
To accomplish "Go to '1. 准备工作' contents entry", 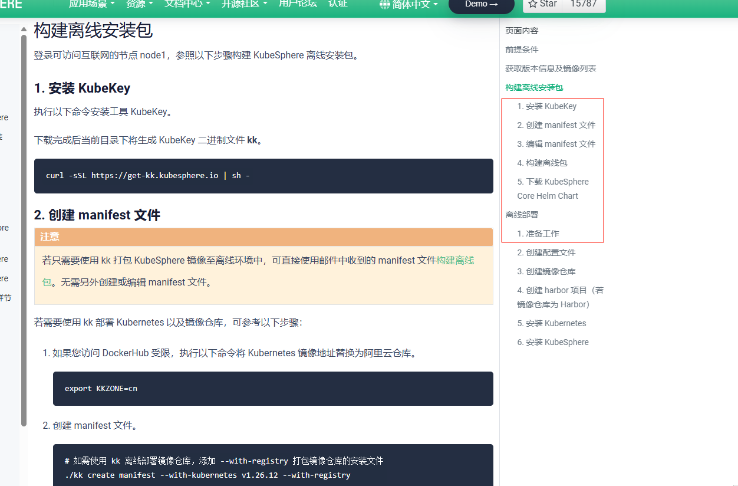I will point(538,234).
